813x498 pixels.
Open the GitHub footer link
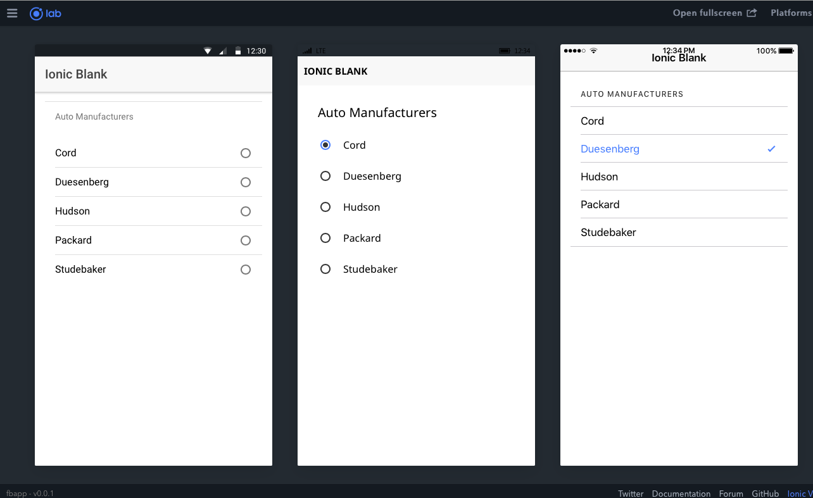coord(766,494)
